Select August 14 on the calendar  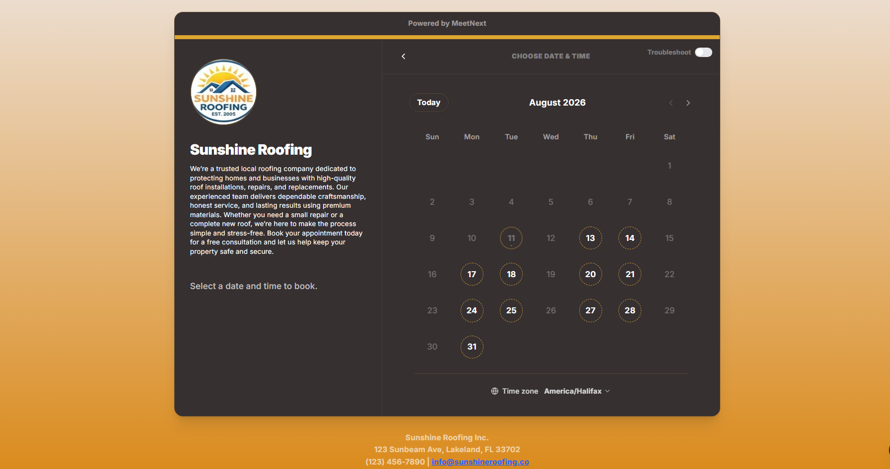pyautogui.click(x=630, y=238)
